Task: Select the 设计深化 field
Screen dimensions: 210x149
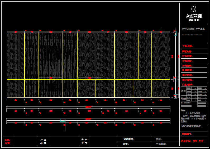Action: [133, 139]
